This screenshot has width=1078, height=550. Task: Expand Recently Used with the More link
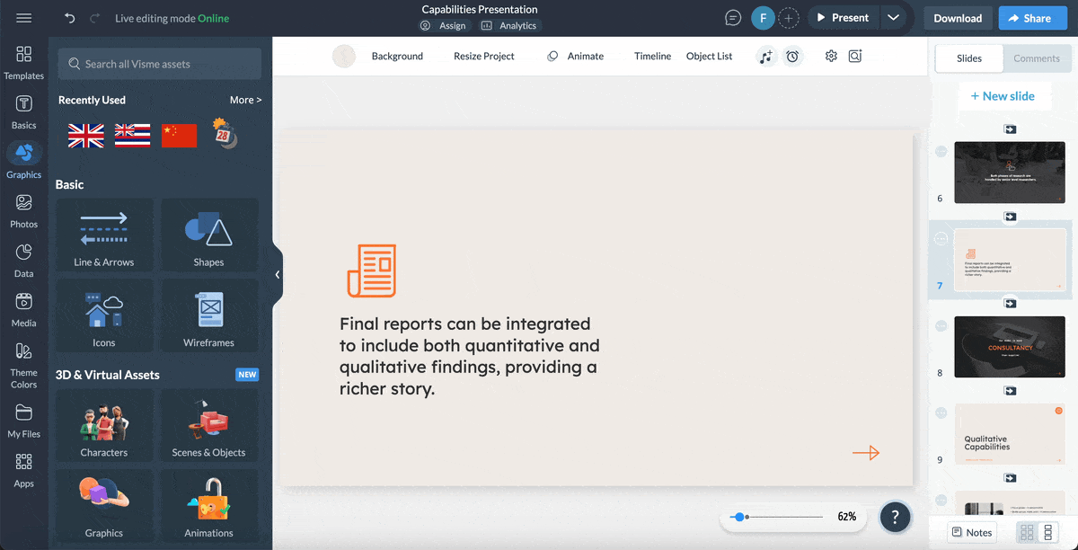[x=245, y=100]
